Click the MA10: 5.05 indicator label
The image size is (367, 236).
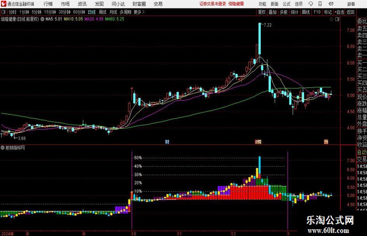(x=73, y=19)
